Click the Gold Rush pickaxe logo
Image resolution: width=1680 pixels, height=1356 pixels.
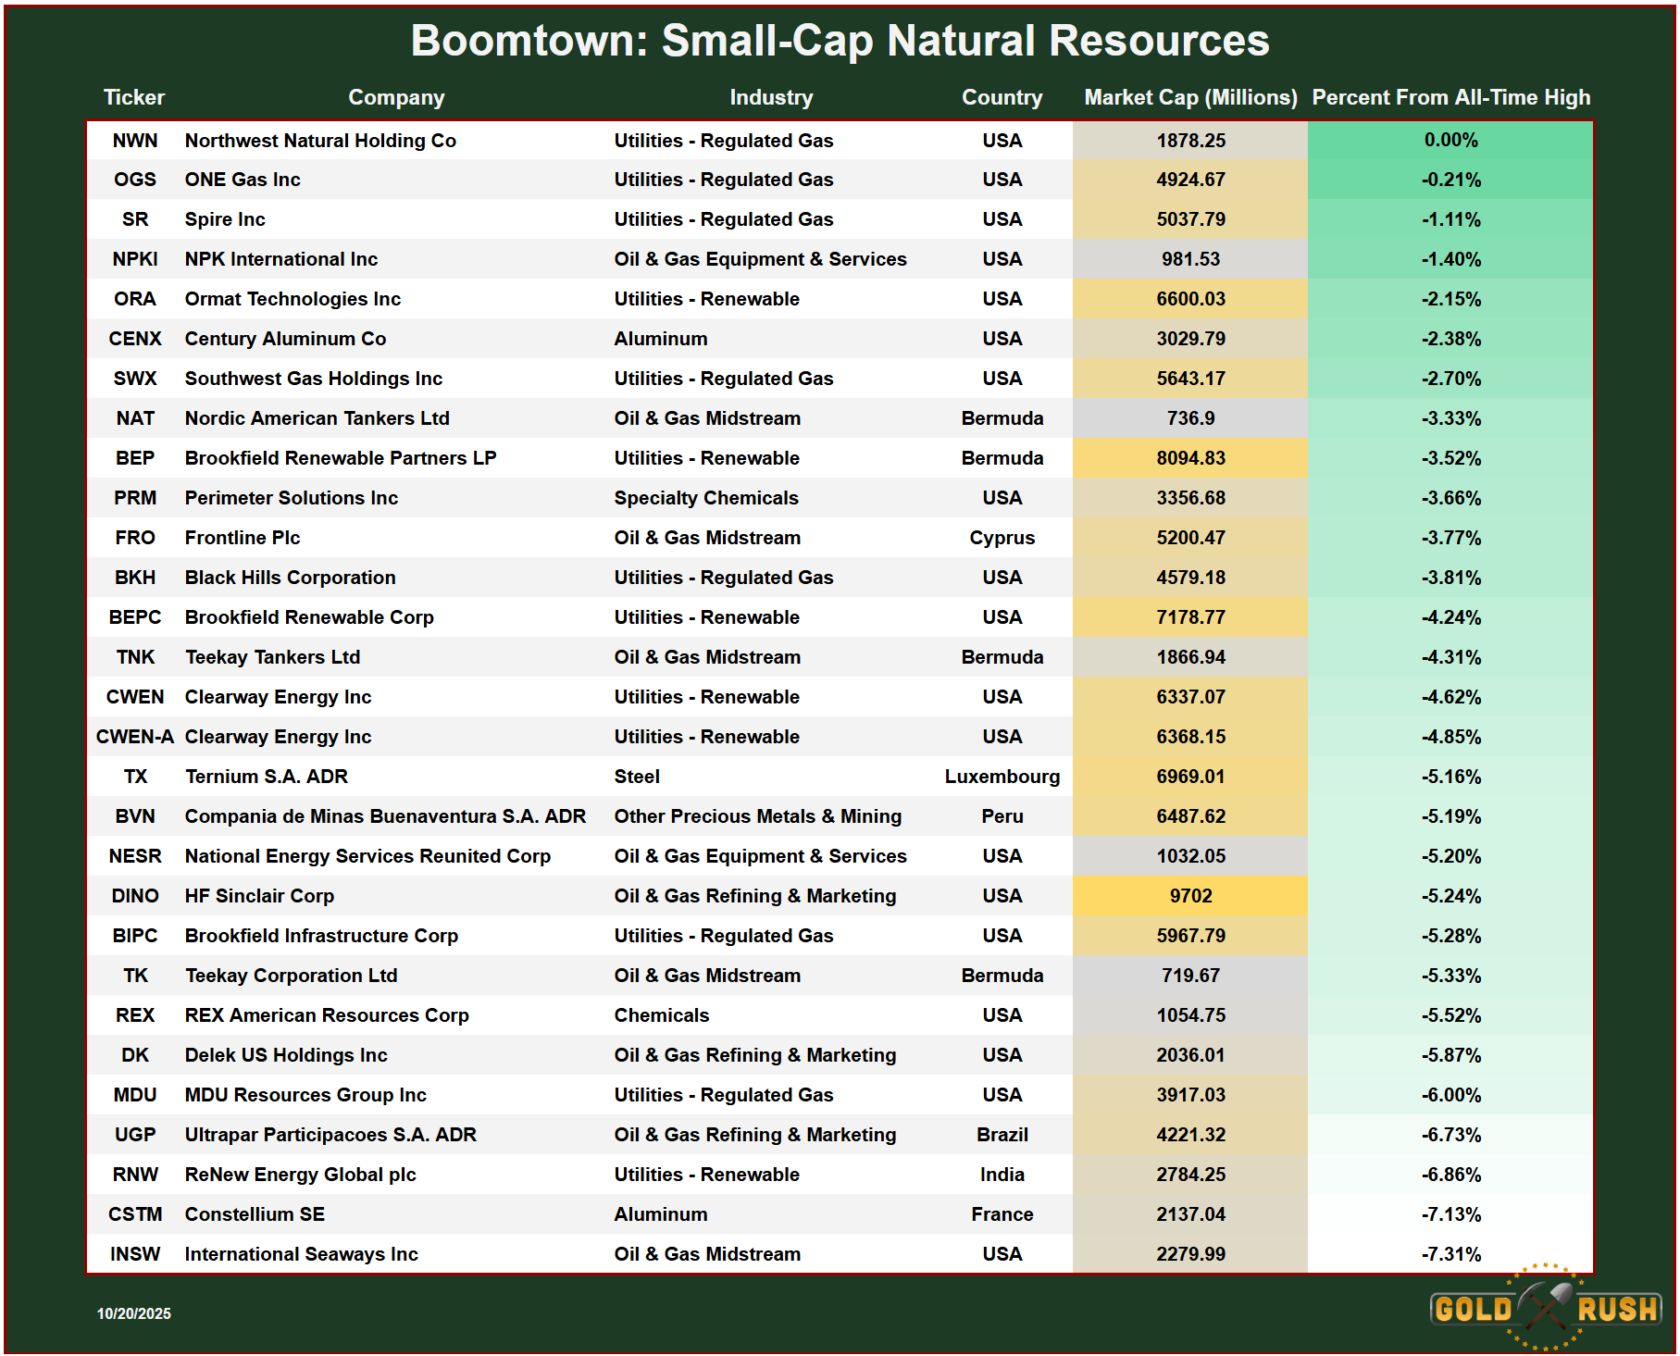pyautogui.click(x=1545, y=1308)
